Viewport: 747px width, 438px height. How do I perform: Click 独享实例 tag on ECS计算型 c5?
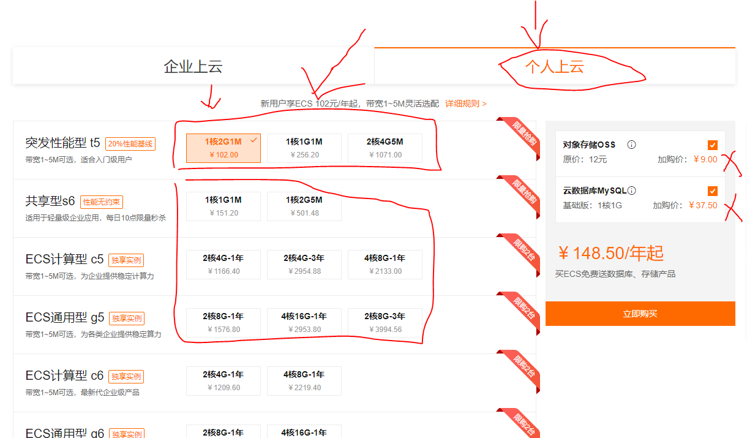pos(126,260)
